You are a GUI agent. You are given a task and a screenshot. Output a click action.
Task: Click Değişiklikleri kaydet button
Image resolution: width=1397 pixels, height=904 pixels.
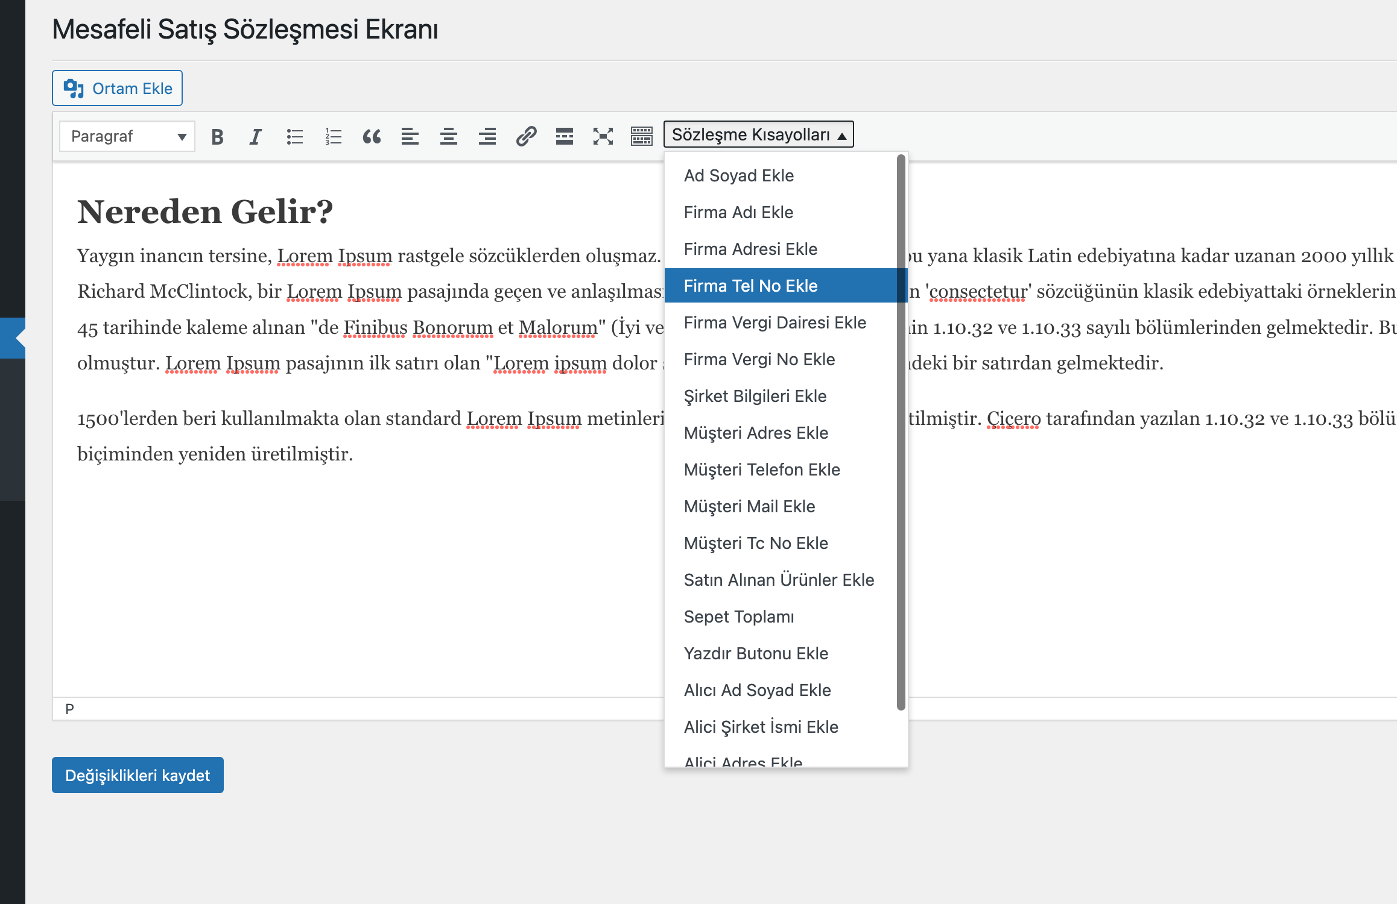click(x=138, y=775)
